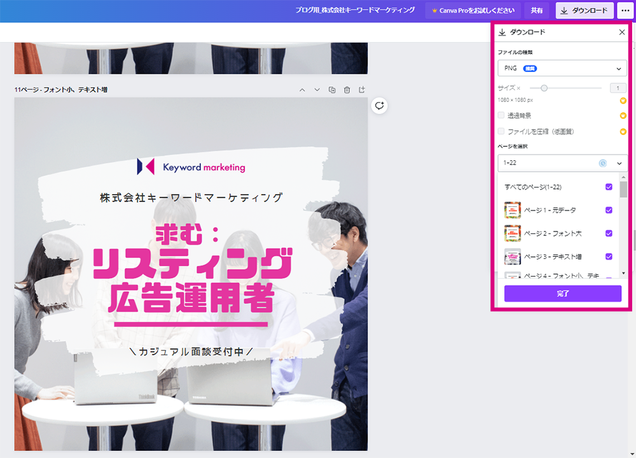The width and height of the screenshot is (636, 458).
Task: Click the blue clock icon in page selector
Action: click(603, 163)
